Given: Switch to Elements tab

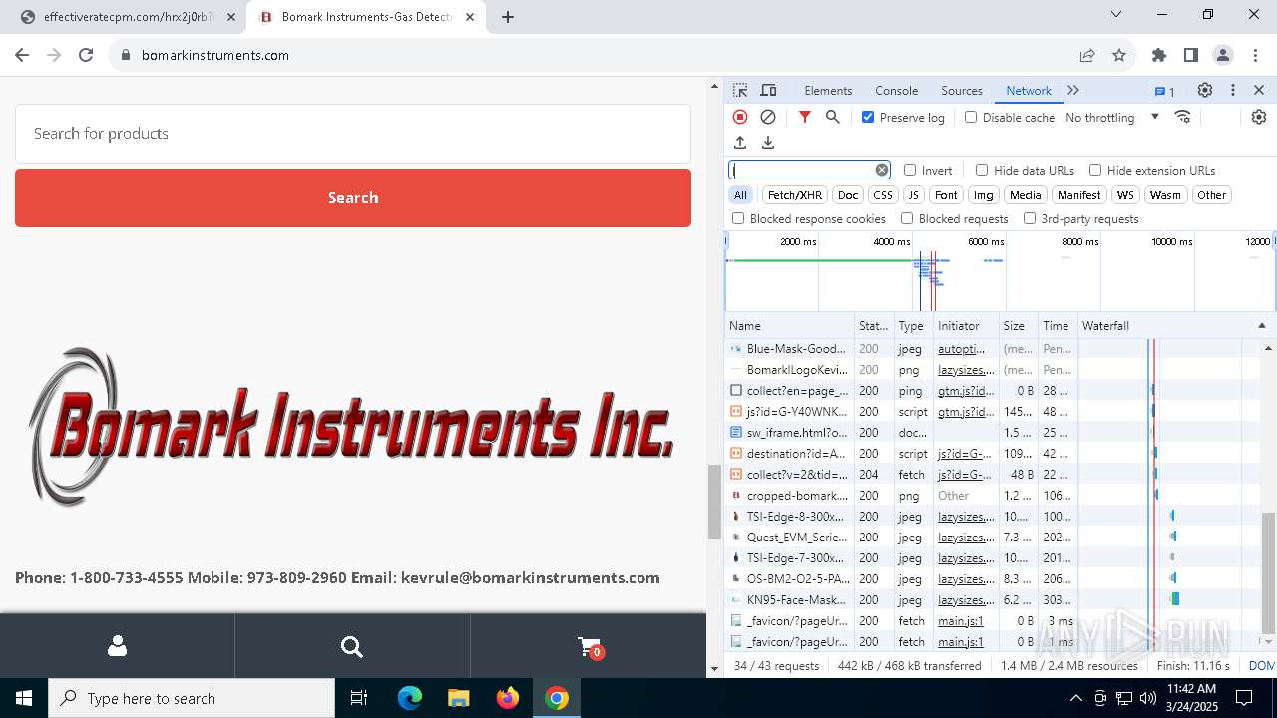Looking at the screenshot, I should [828, 90].
